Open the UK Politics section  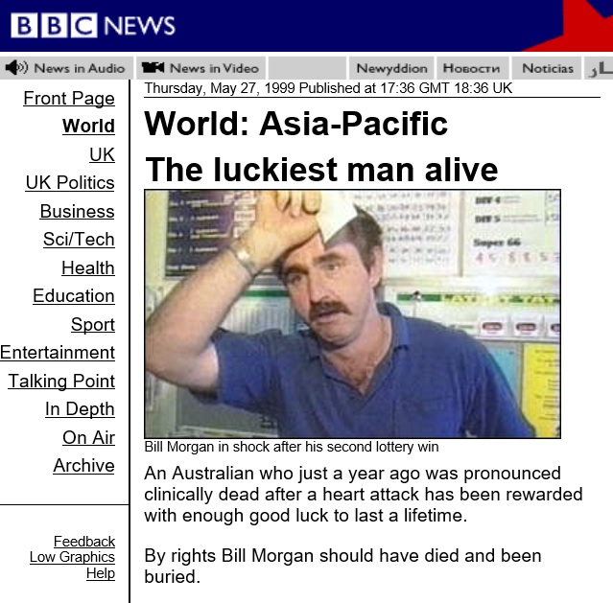70,182
